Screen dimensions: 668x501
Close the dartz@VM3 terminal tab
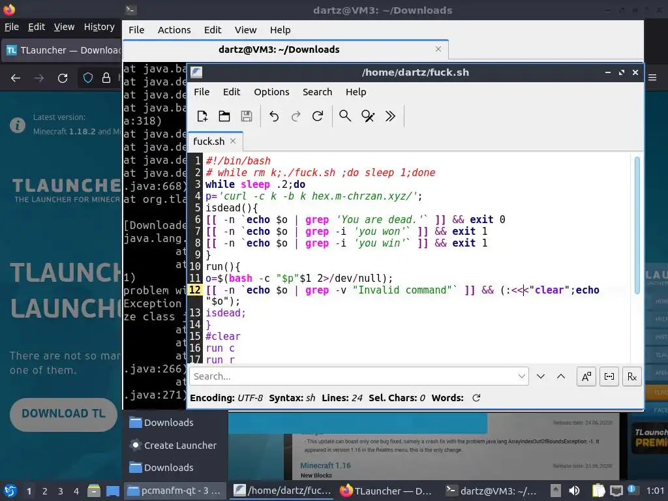coord(438,49)
